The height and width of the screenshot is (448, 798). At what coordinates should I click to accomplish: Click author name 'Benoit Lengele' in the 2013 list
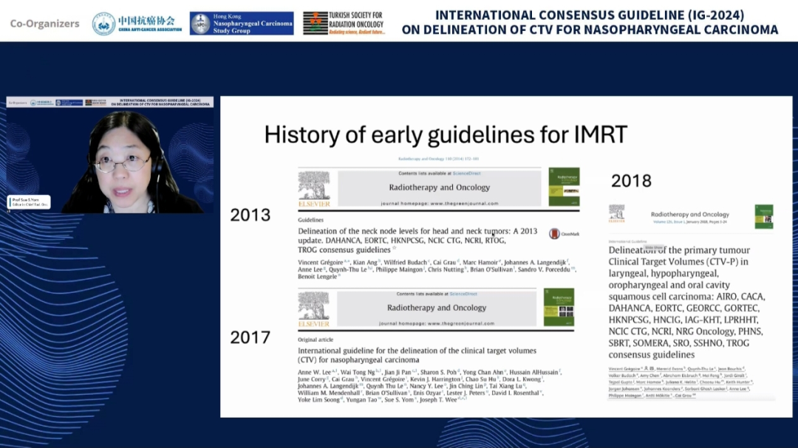tap(318, 277)
